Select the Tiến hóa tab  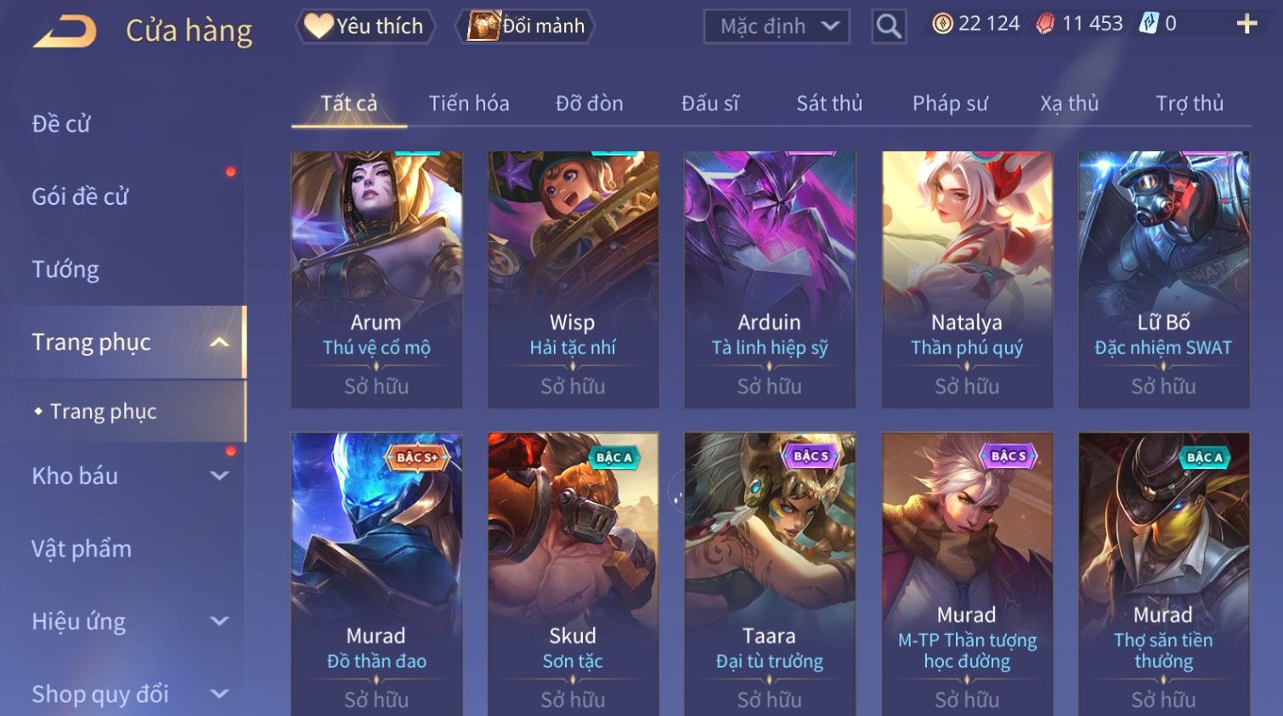(469, 104)
